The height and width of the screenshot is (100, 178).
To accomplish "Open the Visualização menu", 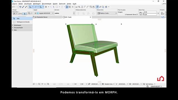I will (x=28, y=4).
